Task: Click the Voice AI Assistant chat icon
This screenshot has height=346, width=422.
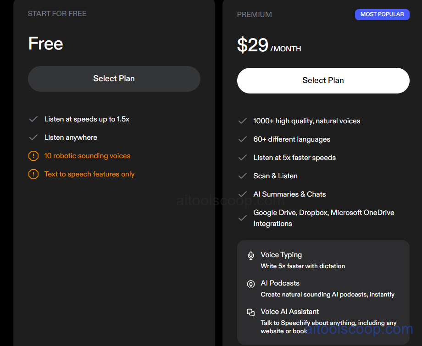Action: [x=250, y=312]
